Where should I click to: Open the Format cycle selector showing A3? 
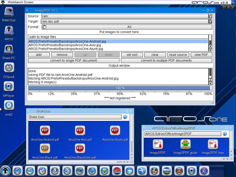[x=127, y=27]
